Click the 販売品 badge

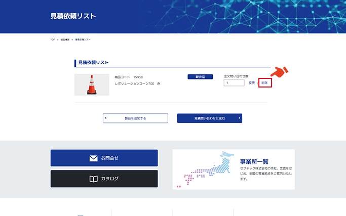click(x=197, y=76)
